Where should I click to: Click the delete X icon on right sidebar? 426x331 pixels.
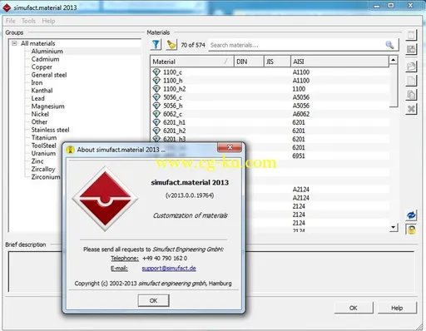pos(411,109)
